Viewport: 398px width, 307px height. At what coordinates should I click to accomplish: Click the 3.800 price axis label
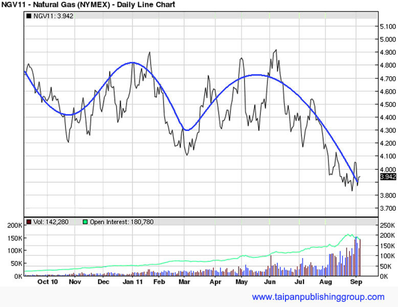[x=388, y=195]
